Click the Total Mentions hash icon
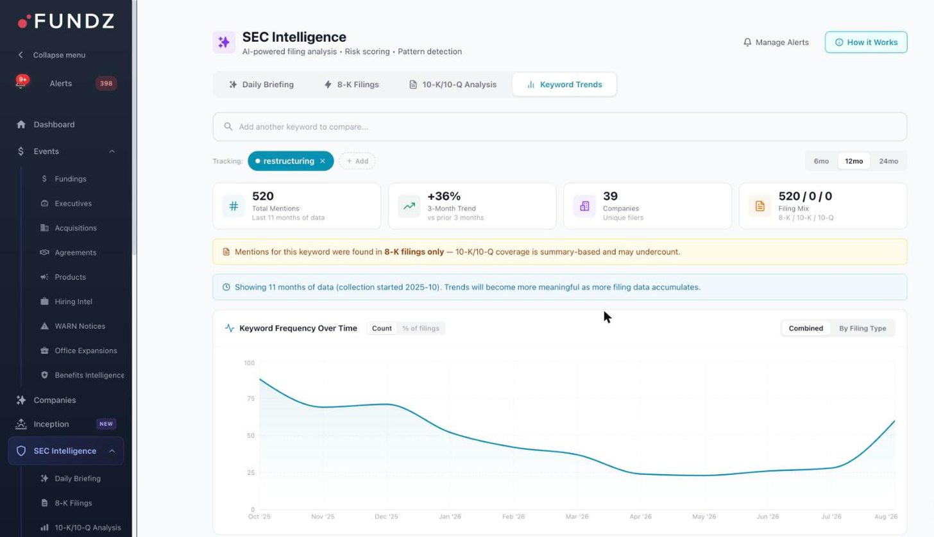934x537 pixels. click(x=234, y=206)
